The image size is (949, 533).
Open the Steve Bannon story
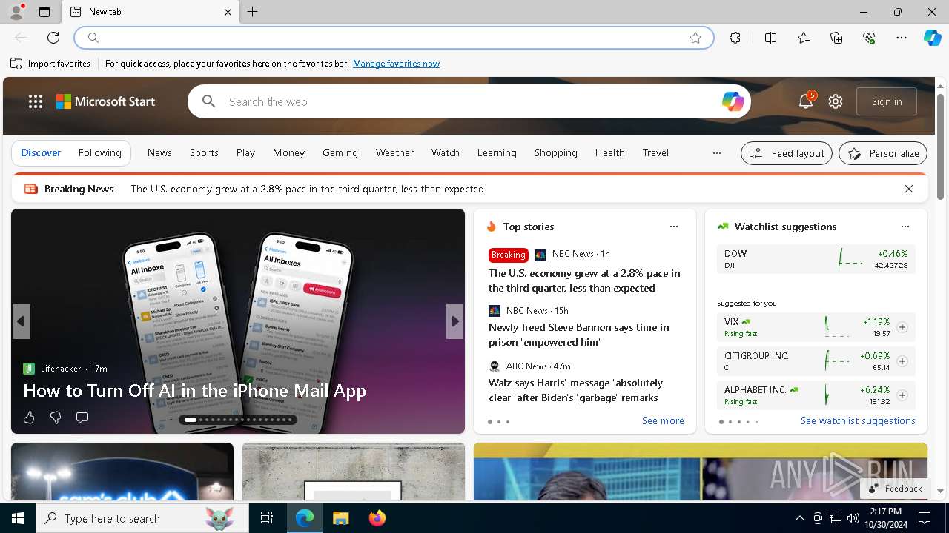pos(578,335)
